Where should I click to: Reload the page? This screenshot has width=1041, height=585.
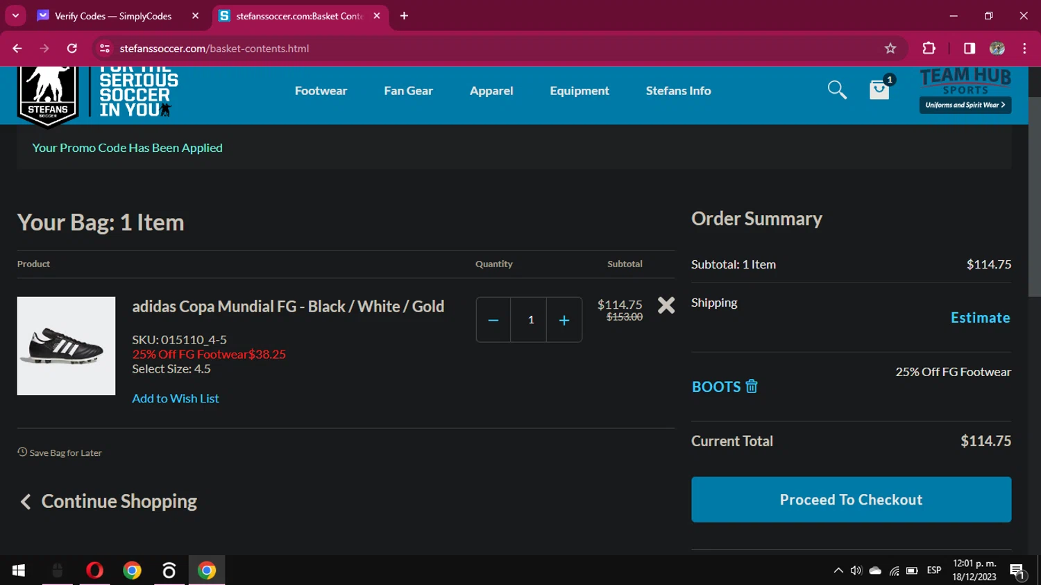coord(72,49)
